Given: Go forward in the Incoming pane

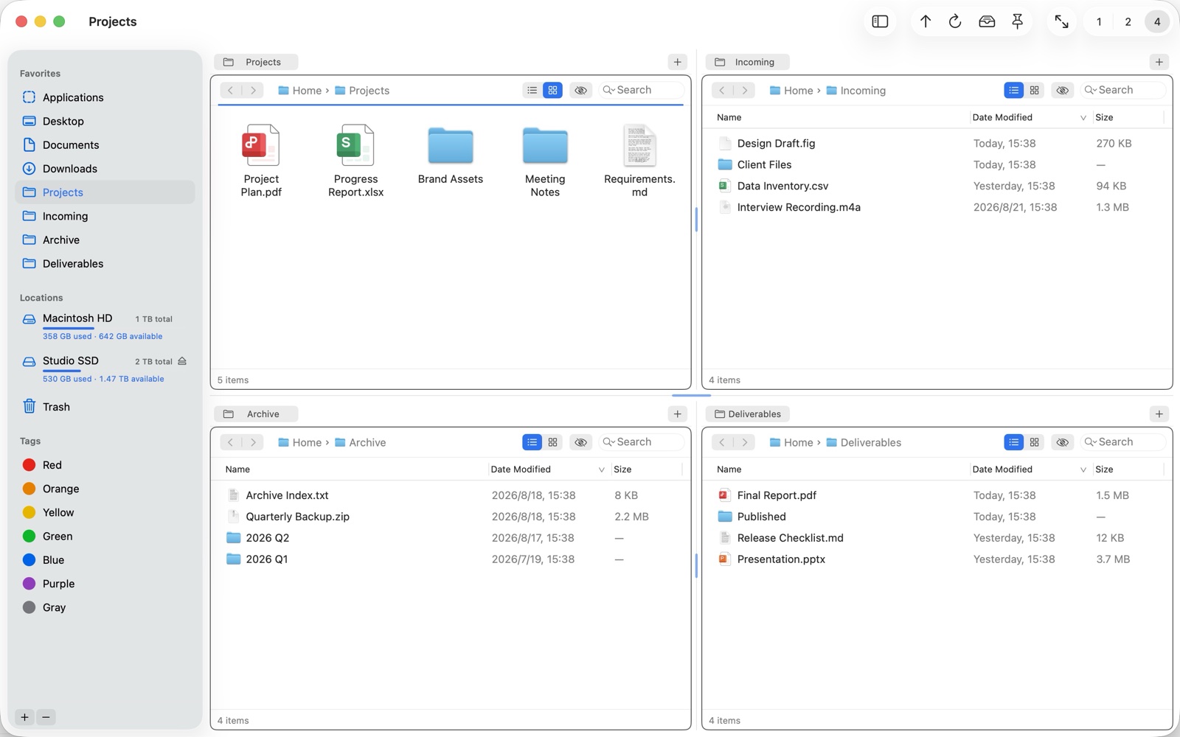Looking at the screenshot, I should [745, 90].
